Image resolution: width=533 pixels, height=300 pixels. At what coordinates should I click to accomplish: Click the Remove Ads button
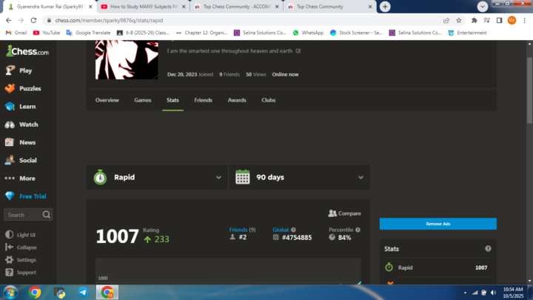tap(438, 224)
